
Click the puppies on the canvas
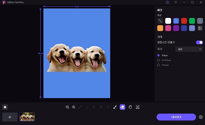click(x=77, y=58)
